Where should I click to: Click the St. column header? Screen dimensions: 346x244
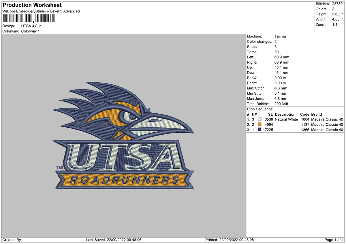(270, 114)
